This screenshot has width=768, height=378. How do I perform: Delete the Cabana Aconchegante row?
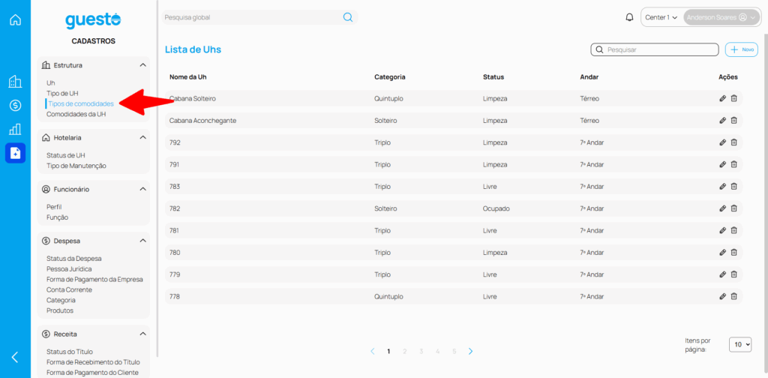click(x=734, y=120)
